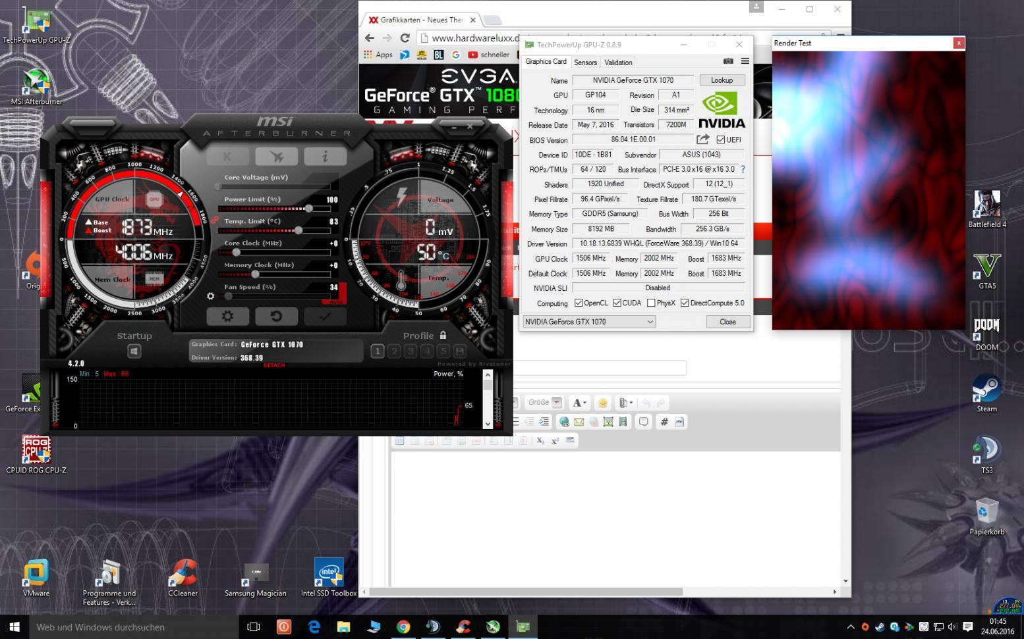Reset Afterburner settings with circular arrow button
1024x639 pixels.
(x=277, y=317)
